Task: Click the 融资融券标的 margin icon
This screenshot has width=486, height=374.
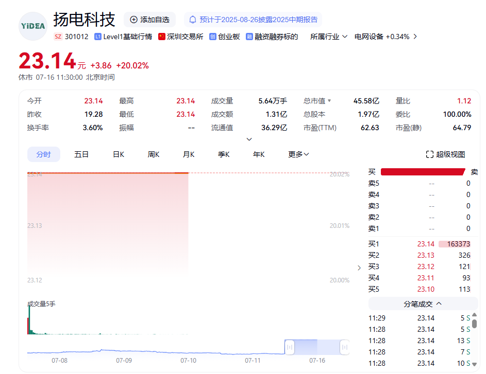Action: (x=249, y=37)
